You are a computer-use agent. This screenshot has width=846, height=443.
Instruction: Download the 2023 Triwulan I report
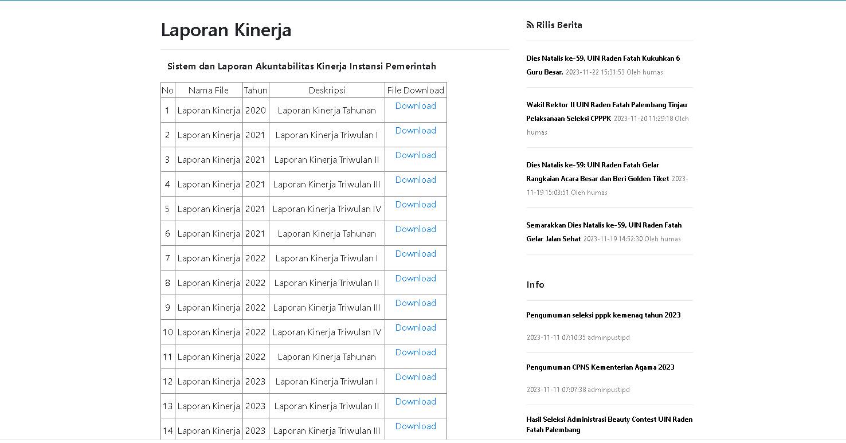(x=416, y=377)
